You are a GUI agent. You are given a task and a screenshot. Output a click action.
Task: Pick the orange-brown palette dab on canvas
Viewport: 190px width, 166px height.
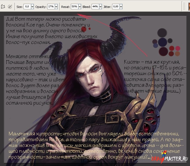pos(177,54)
